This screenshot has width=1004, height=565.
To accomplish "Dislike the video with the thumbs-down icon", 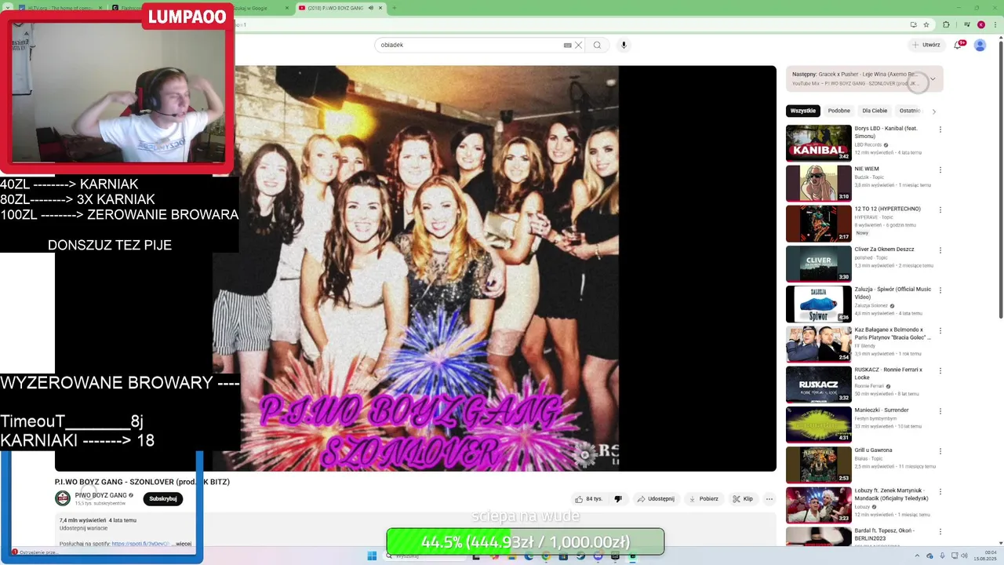I will tap(618, 499).
